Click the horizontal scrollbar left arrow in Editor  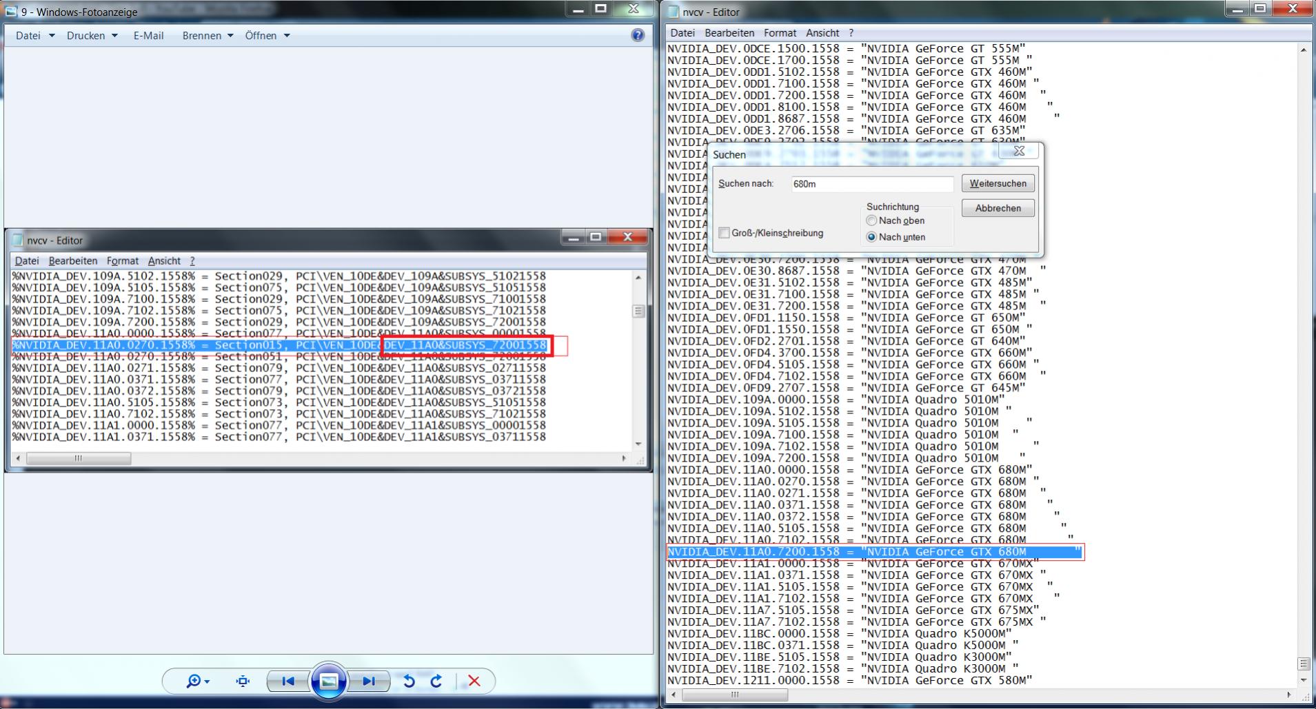tap(674, 695)
